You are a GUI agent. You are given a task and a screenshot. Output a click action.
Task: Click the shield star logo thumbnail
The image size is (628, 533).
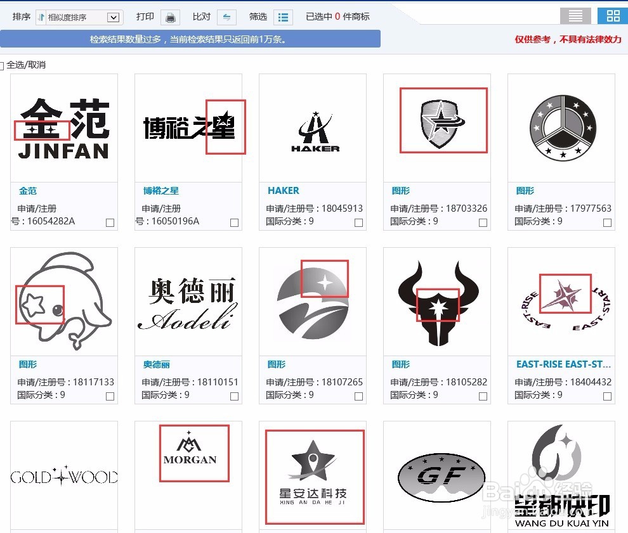tap(437, 128)
